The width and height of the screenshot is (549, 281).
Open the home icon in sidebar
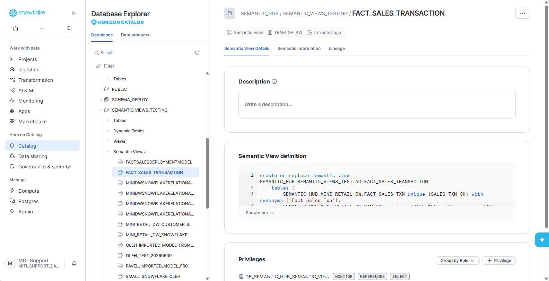click(16, 28)
